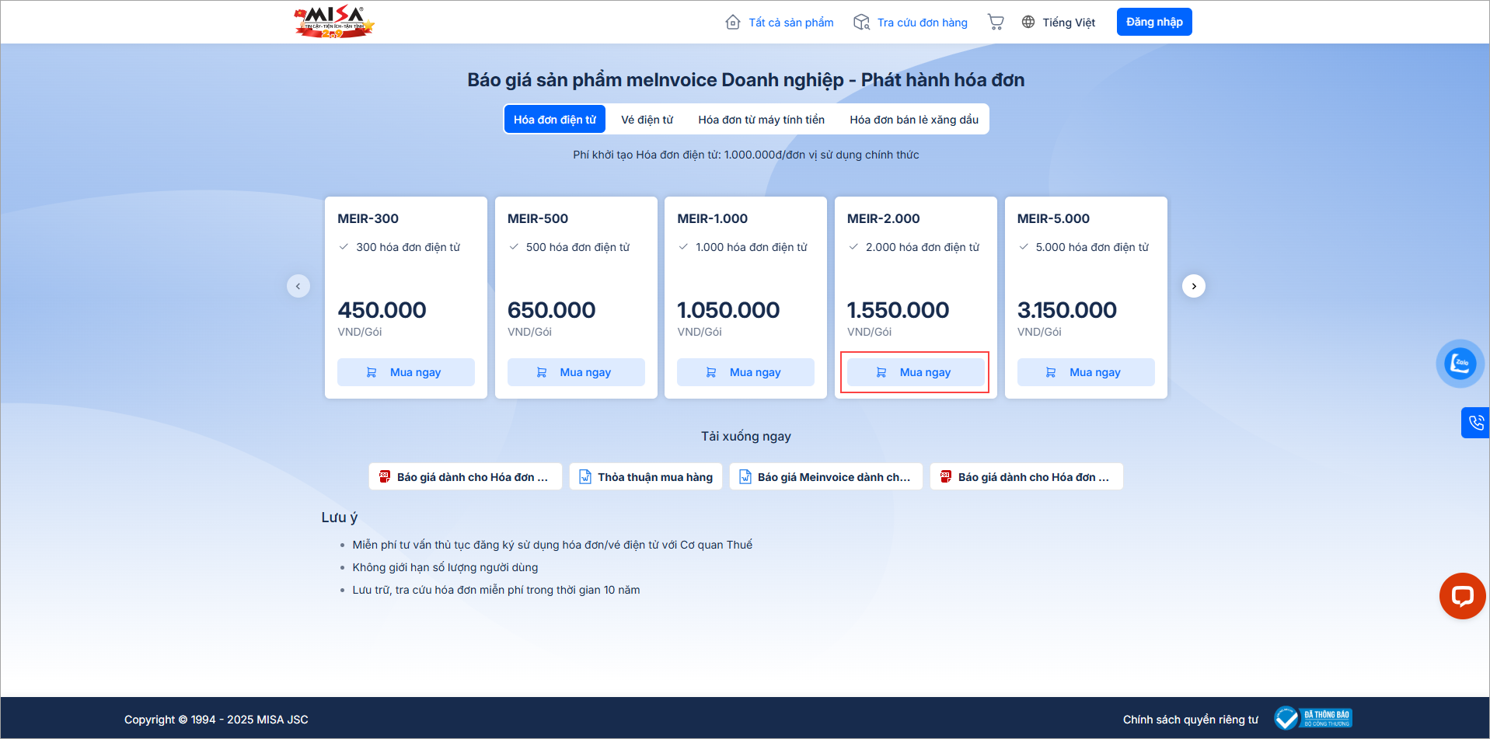Click the PDF icon of the last Báo giá download
The image size is (1490, 739).
pos(945,476)
